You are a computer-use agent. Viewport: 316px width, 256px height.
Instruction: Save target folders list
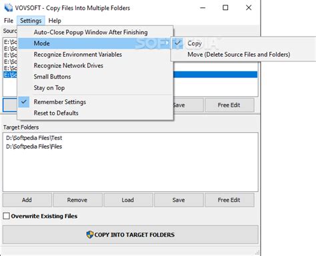pos(179,200)
